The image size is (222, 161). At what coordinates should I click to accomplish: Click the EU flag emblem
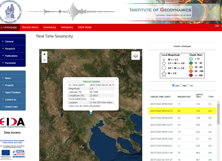pyautogui.click(x=5, y=153)
